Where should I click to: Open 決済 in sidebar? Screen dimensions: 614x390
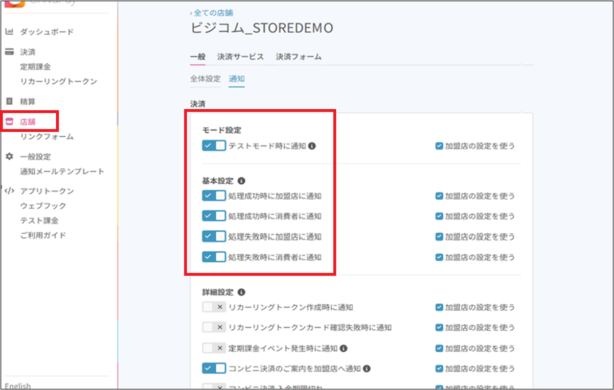[28, 52]
